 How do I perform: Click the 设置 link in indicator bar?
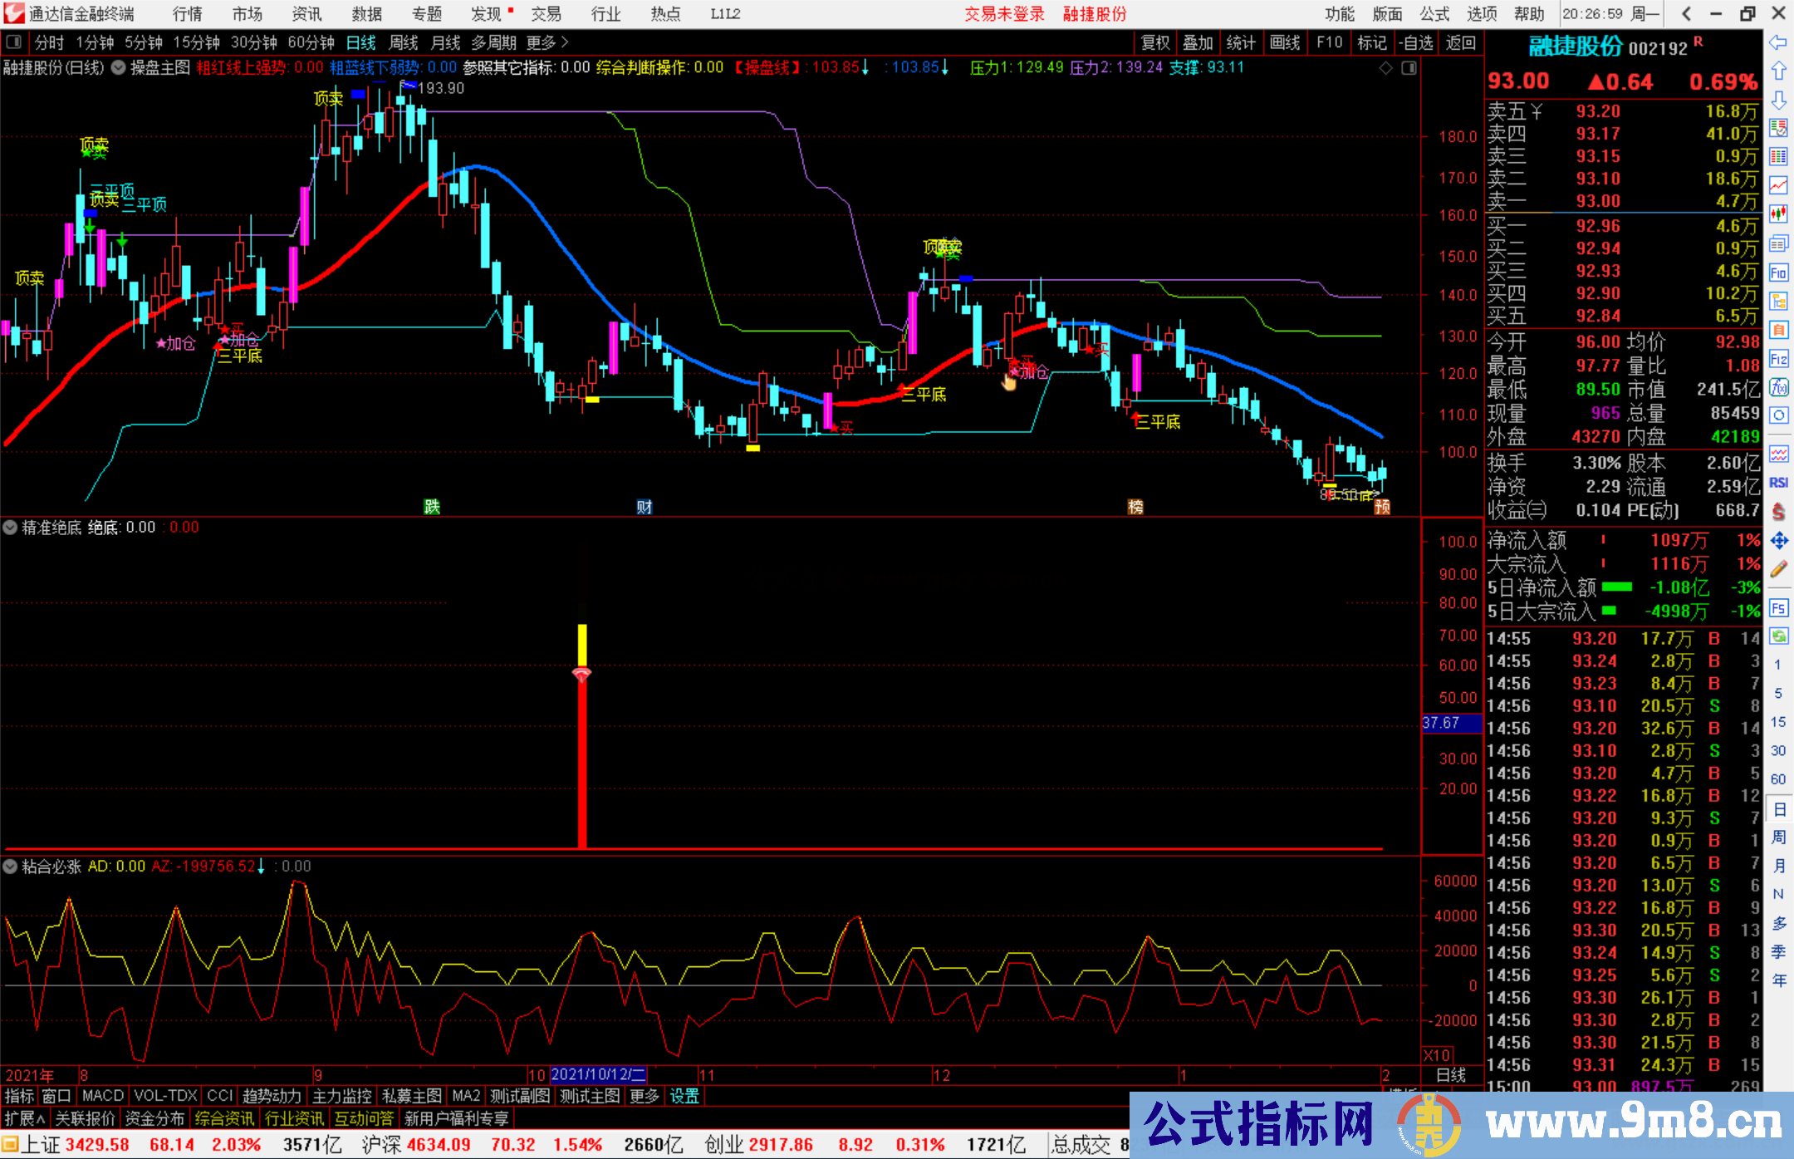[x=684, y=1096]
